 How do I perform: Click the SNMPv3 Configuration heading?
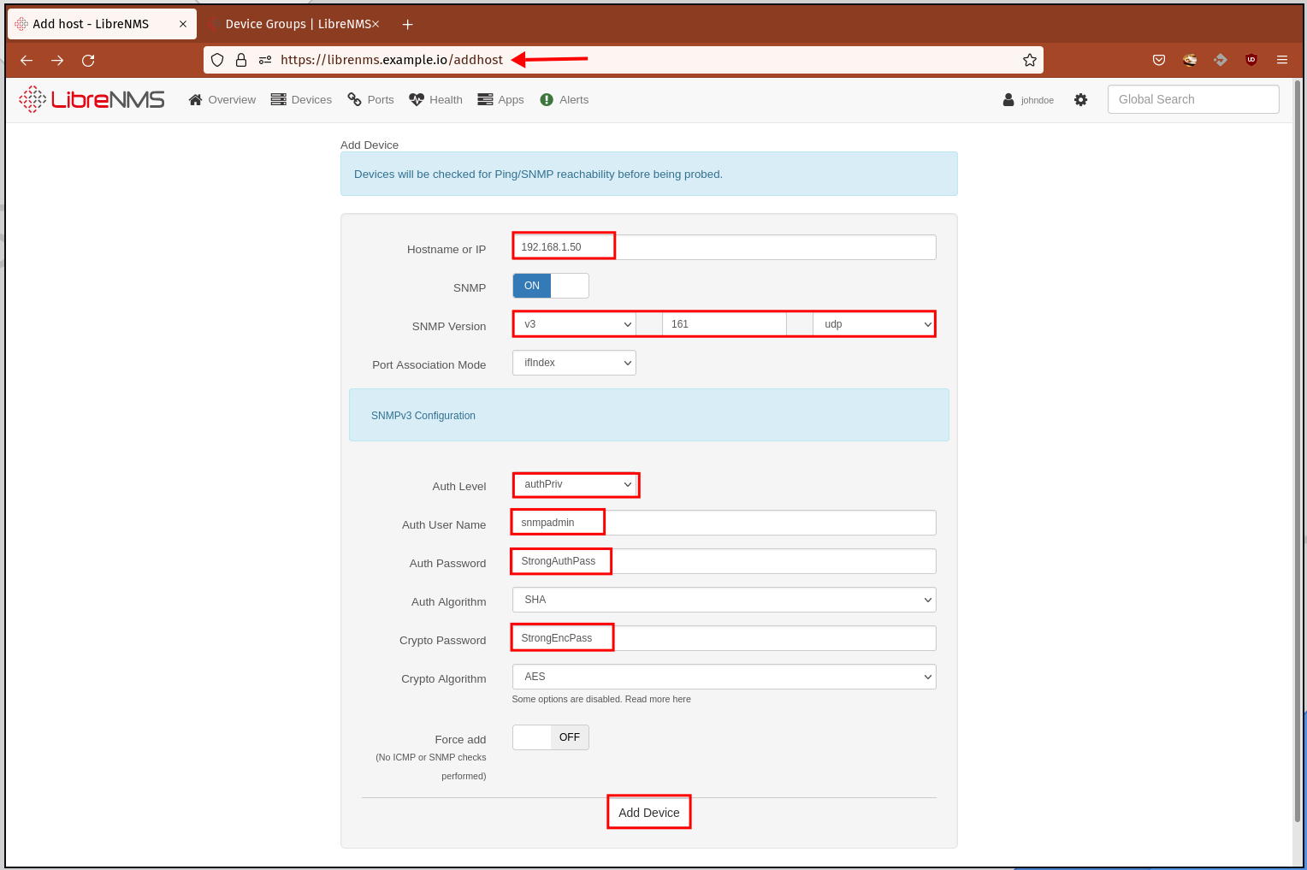(423, 416)
